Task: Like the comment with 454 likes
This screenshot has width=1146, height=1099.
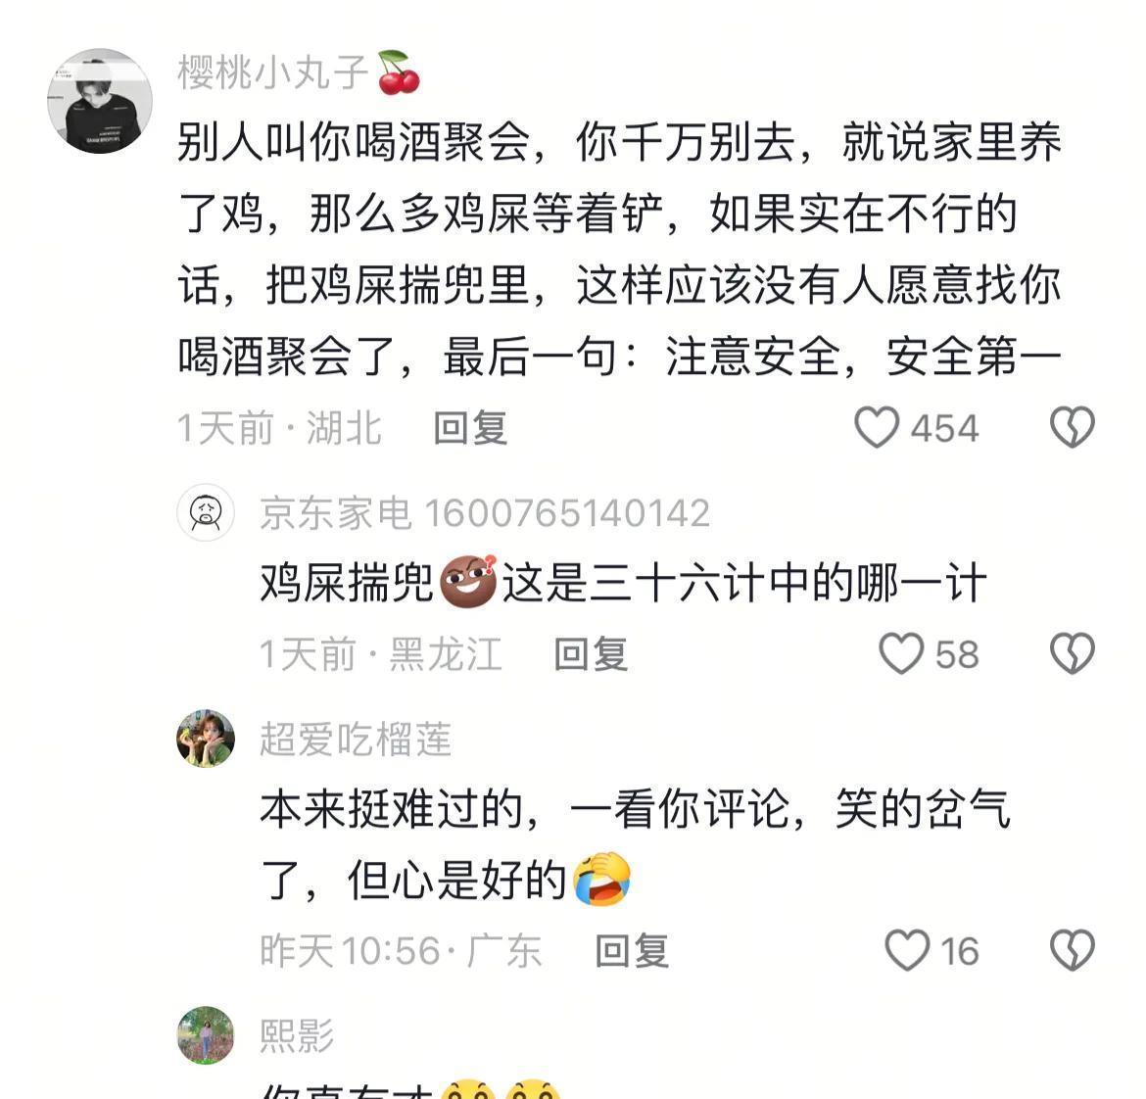Action: tap(877, 427)
